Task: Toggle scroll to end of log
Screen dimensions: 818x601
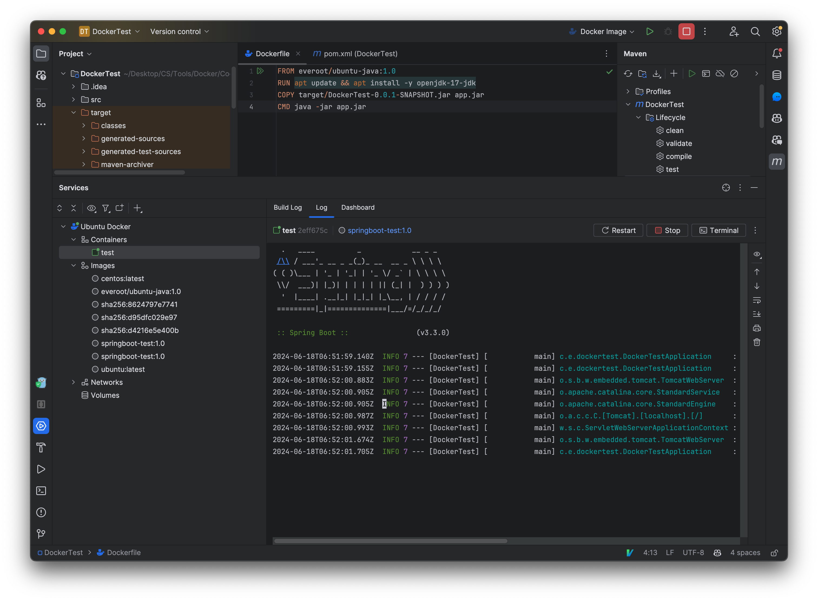Action: [x=757, y=314]
